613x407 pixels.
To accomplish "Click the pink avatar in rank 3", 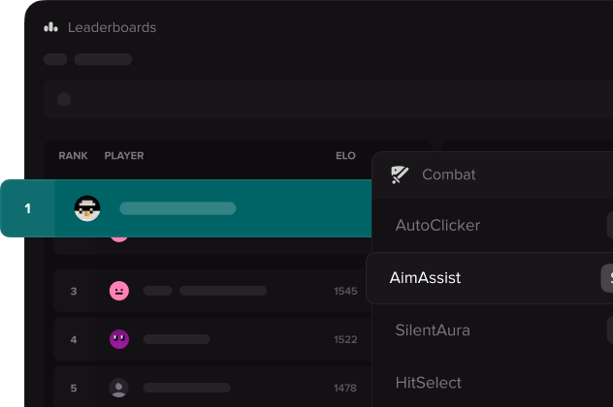I will (119, 291).
